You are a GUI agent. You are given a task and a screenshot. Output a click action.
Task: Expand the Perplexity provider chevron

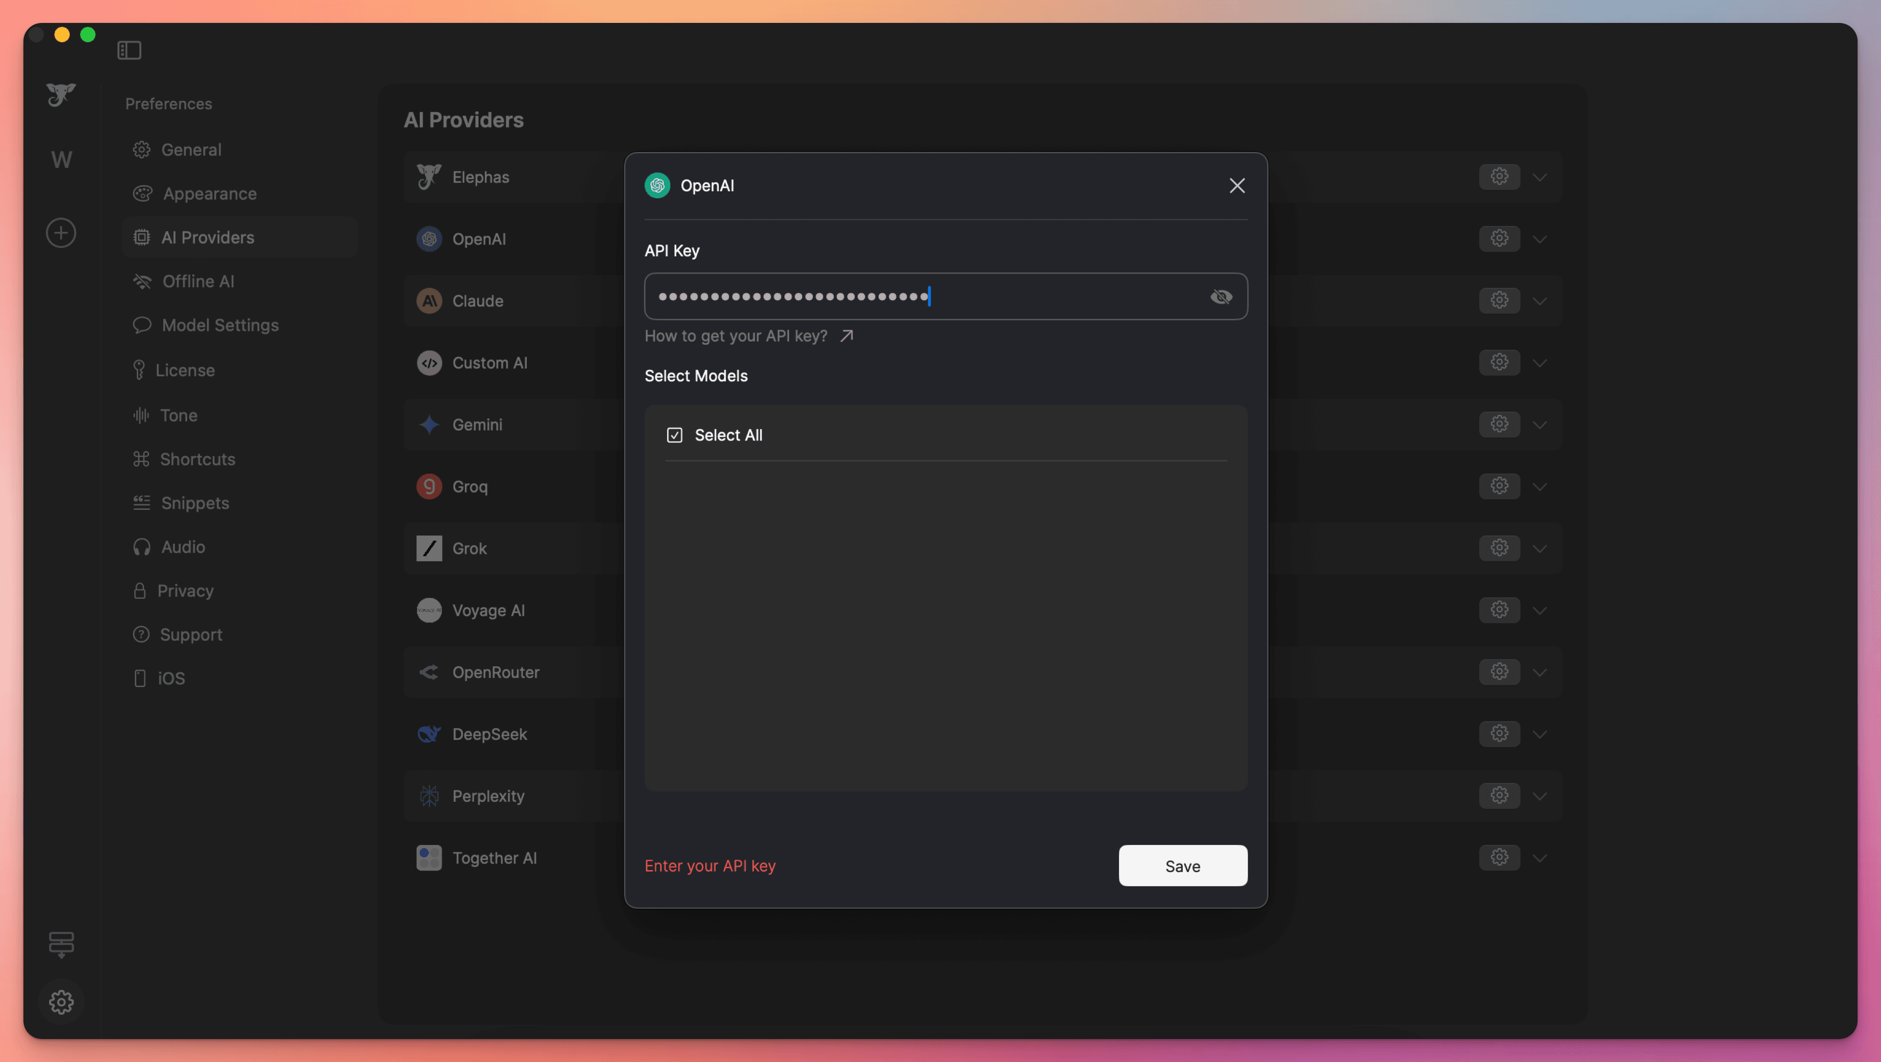[x=1539, y=796]
